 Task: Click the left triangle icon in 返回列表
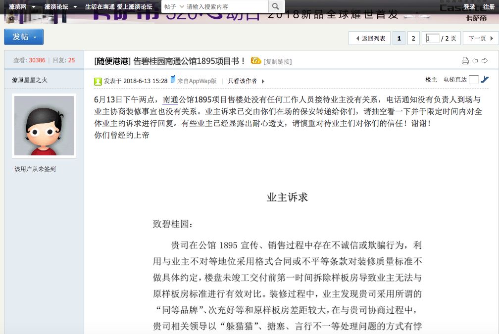(x=357, y=39)
